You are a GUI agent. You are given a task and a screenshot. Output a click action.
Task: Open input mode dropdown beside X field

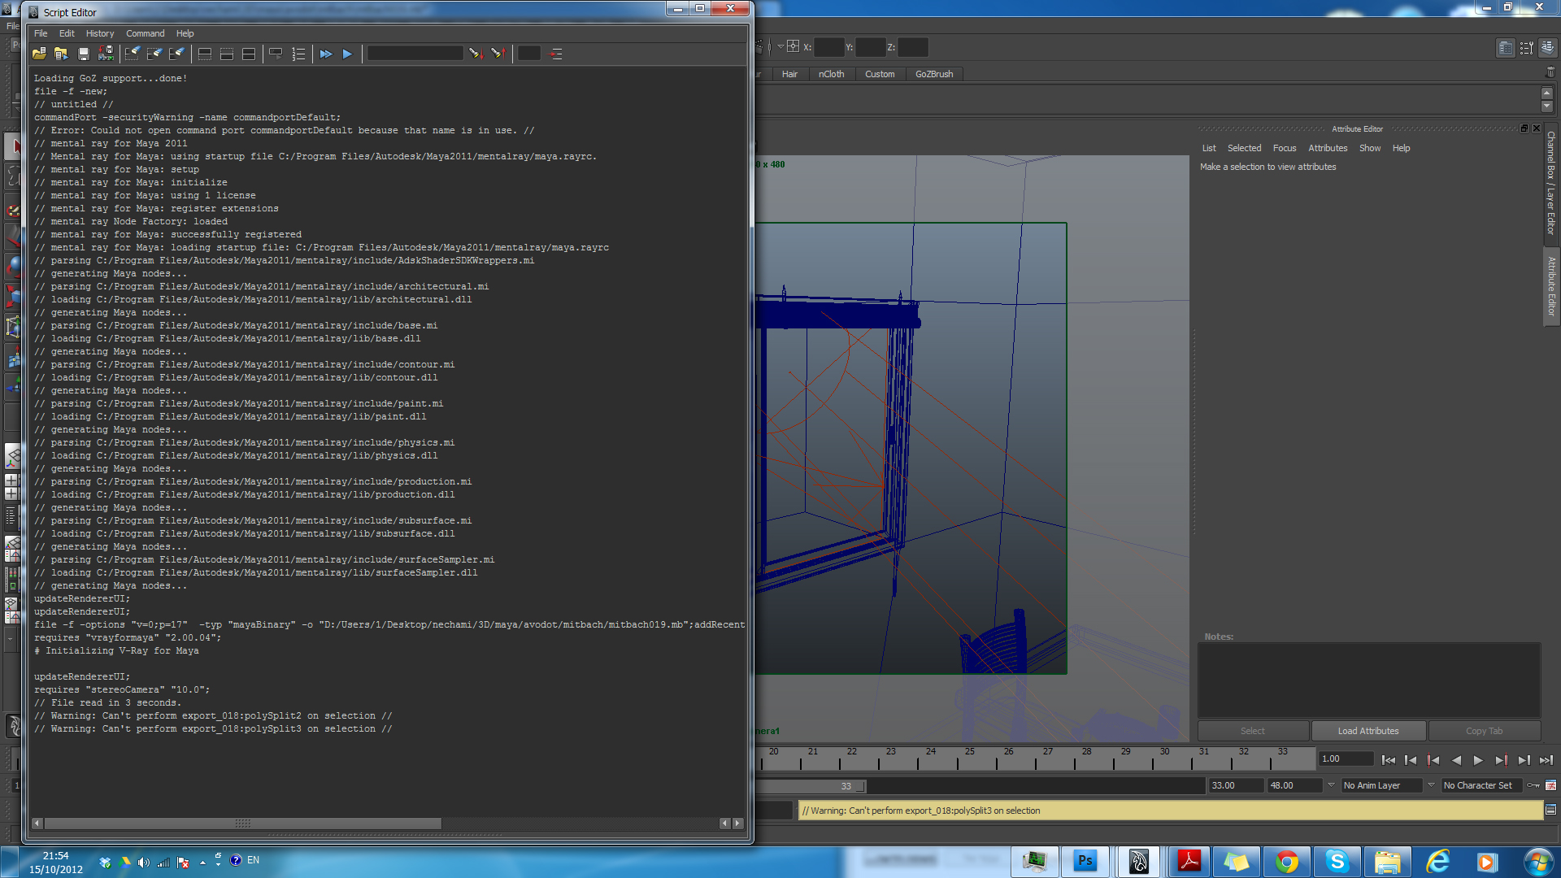780,47
